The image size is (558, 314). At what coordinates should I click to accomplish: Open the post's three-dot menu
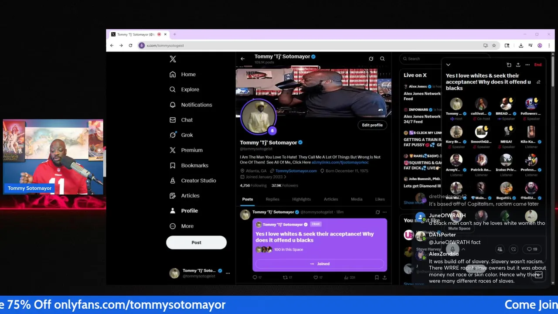click(x=384, y=212)
